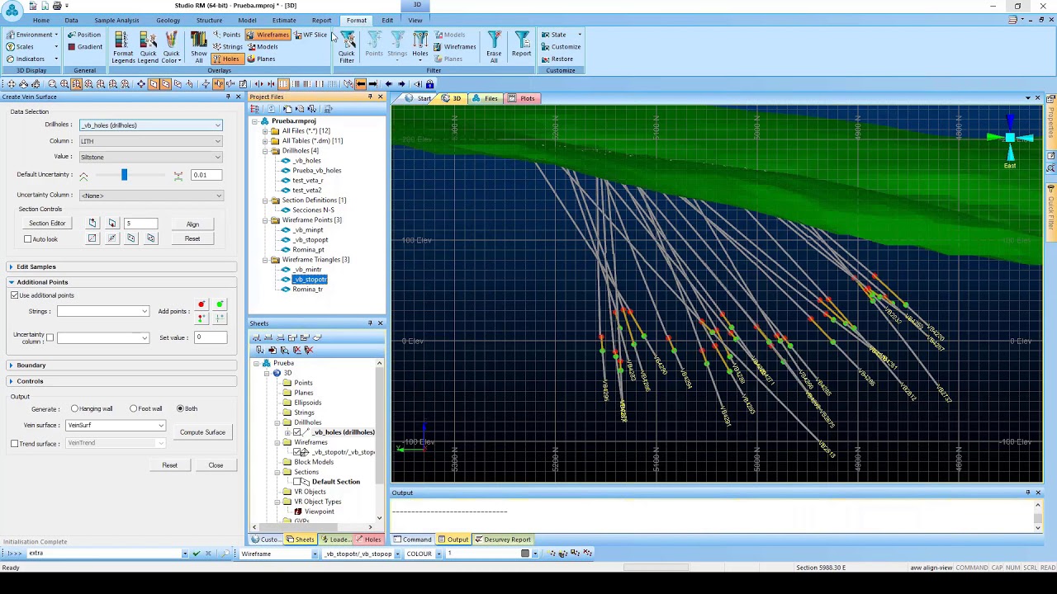Click the Close button in vein panel
Viewport: 1057px width, 594px height.
click(216, 465)
